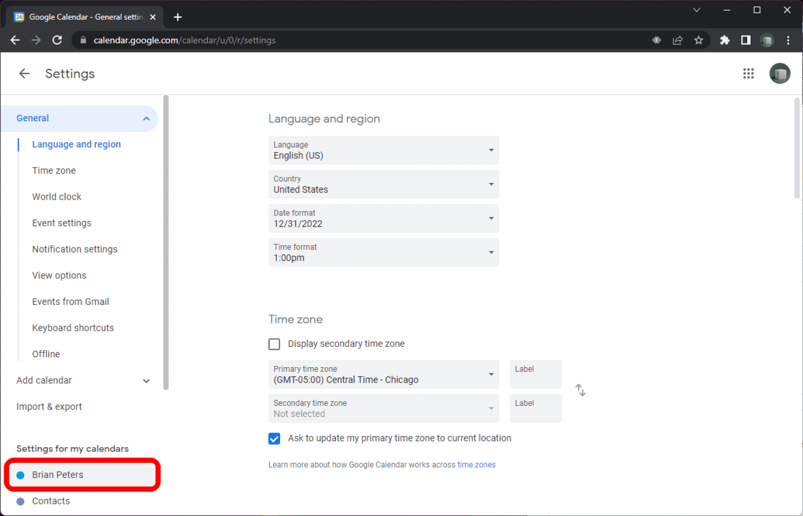803x516 pixels.
Task: Select Language and region in sidebar
Action: 76,144
